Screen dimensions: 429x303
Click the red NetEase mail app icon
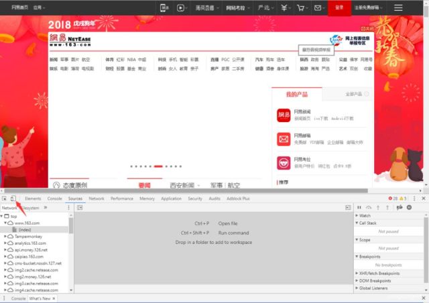click(x=284, y=139)
